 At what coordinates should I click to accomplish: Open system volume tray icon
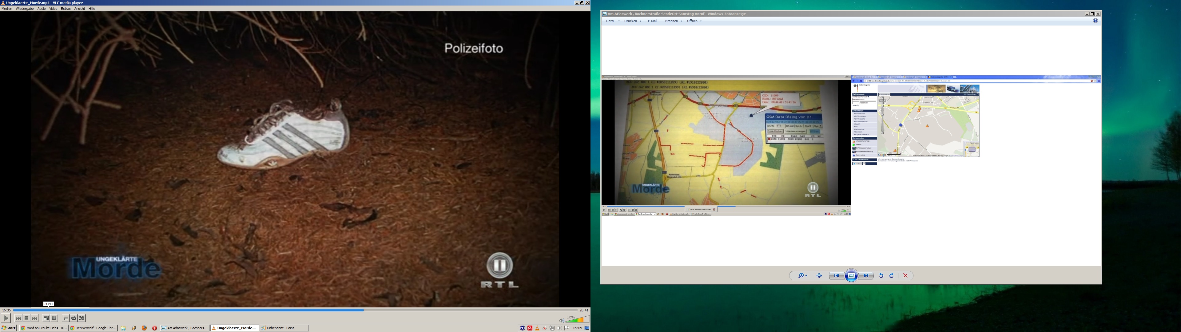pyautogui.click(x=559, y=328)
